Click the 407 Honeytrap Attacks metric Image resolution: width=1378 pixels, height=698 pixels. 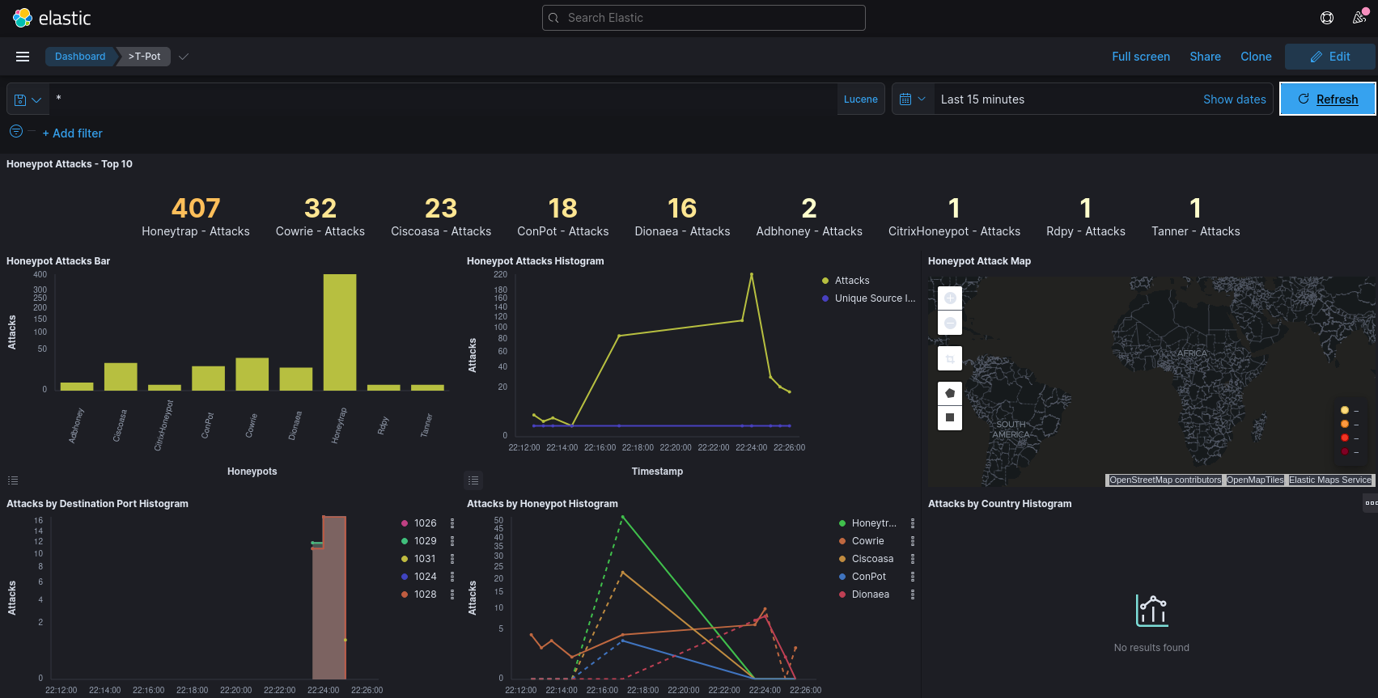[196, 217]
